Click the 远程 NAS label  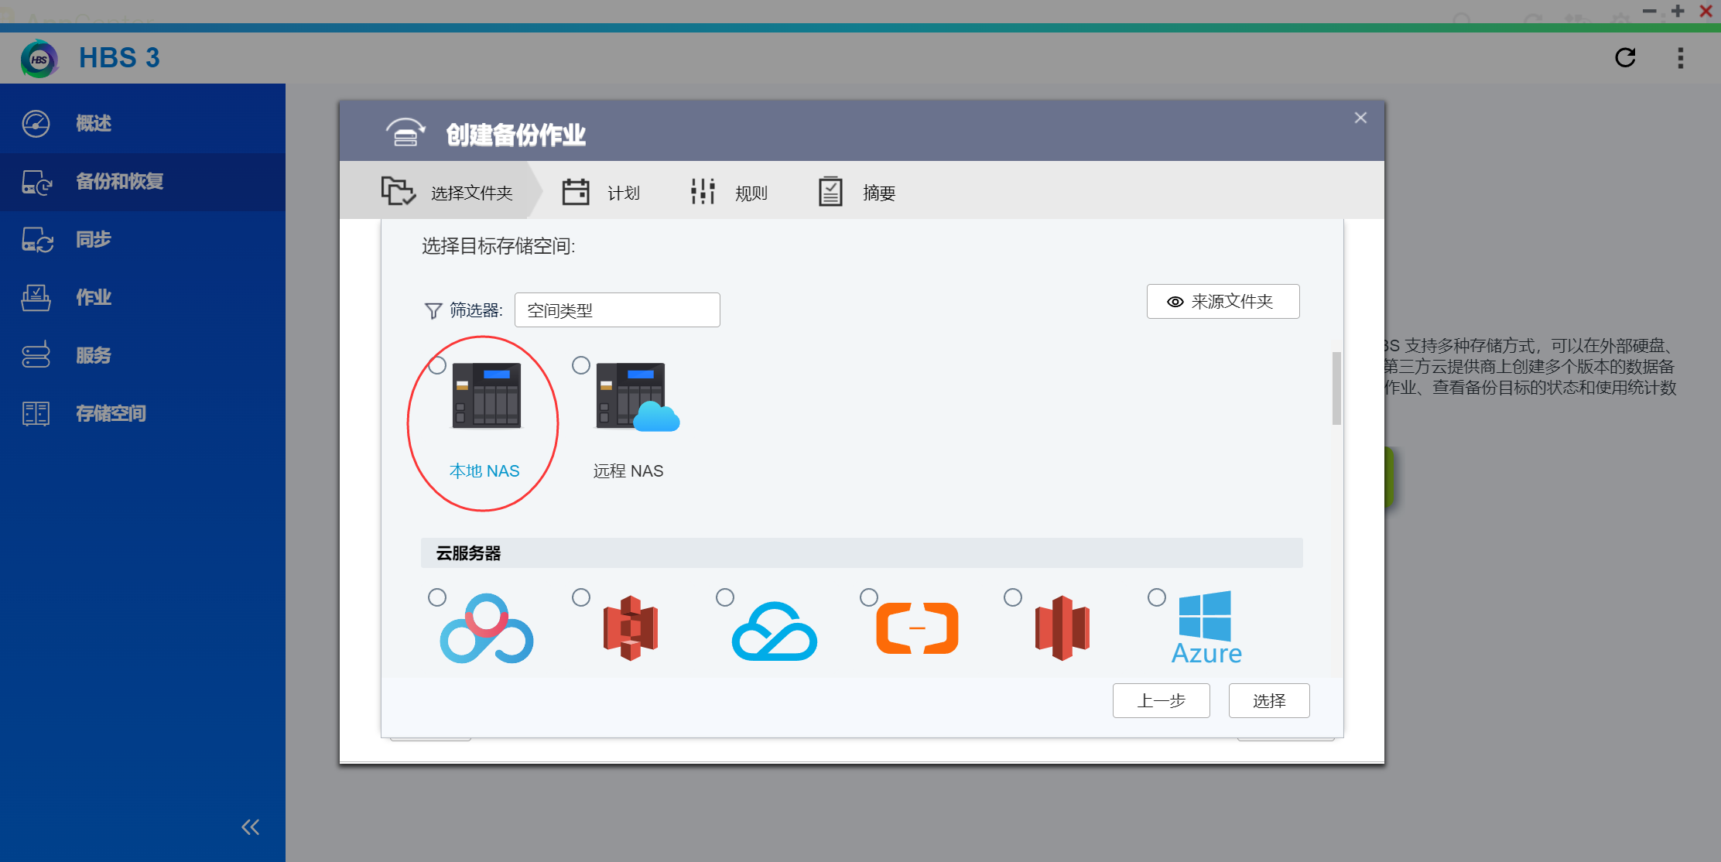point(628,471)
